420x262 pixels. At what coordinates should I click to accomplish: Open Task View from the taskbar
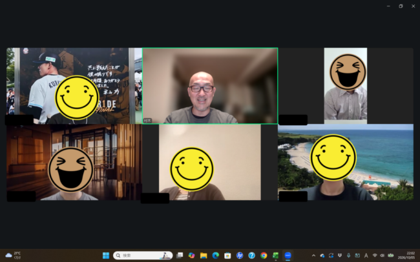click(180, 256)
